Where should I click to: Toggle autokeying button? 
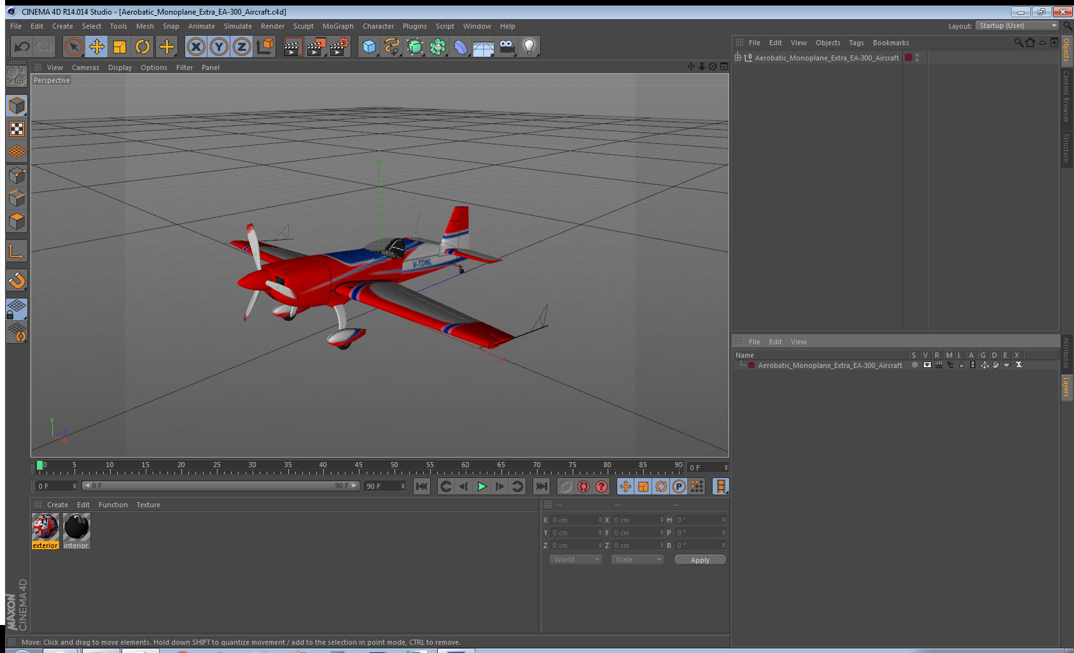(583, 486)
